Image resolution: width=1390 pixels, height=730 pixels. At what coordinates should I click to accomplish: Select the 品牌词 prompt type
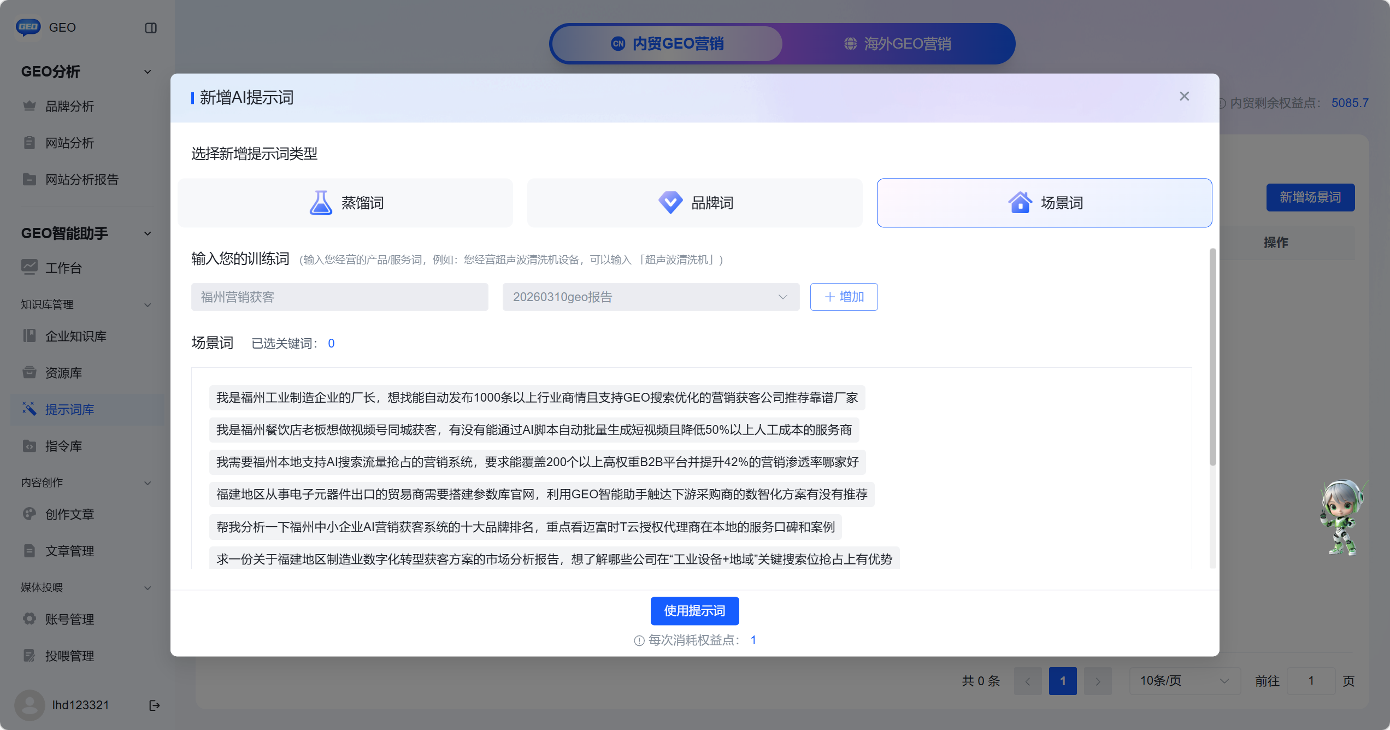694,203
